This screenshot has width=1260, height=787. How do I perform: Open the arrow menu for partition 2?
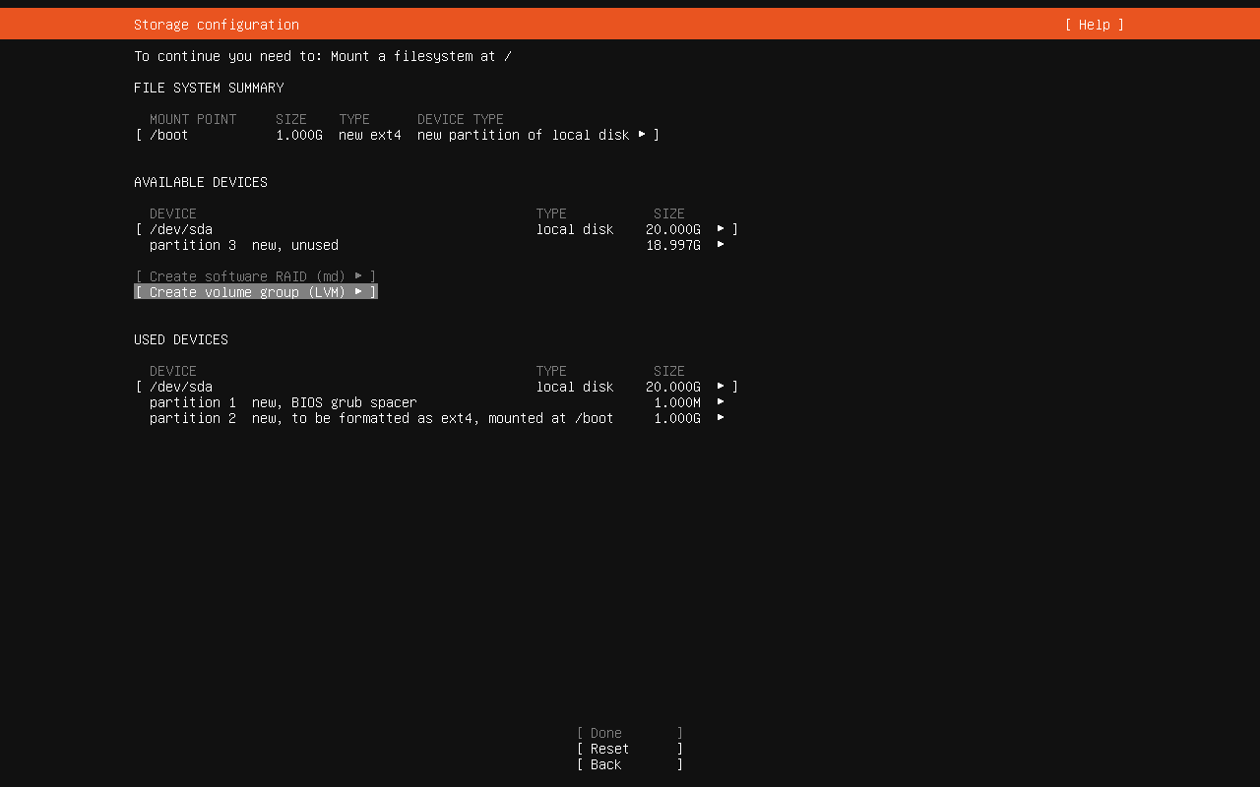tap(721, 418)
